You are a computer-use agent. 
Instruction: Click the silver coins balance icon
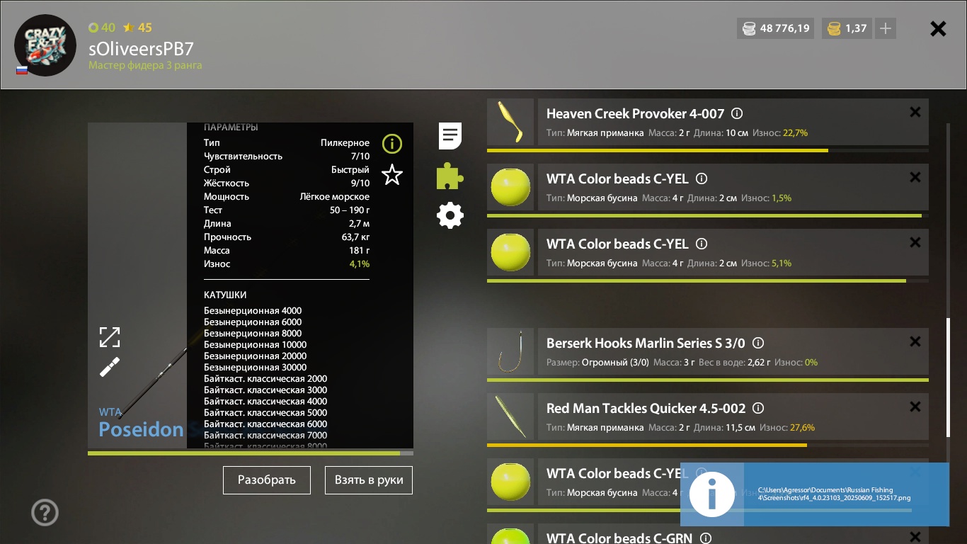(x=749, y=29)
